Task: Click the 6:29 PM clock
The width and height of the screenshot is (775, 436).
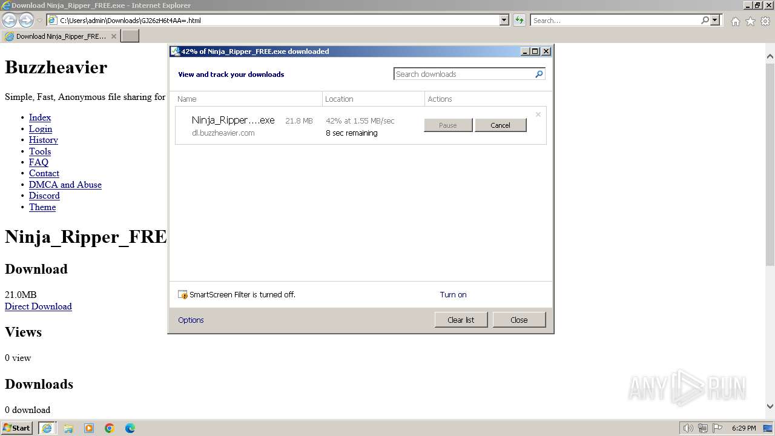Action: pyautogui.click(x=744, y=428)
